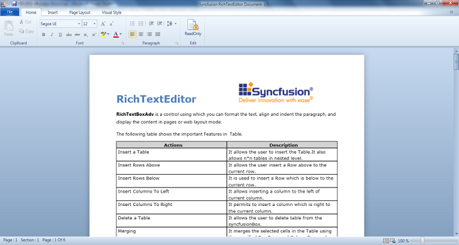Click the blue File button
459x245 pixels.
[10, 12]
